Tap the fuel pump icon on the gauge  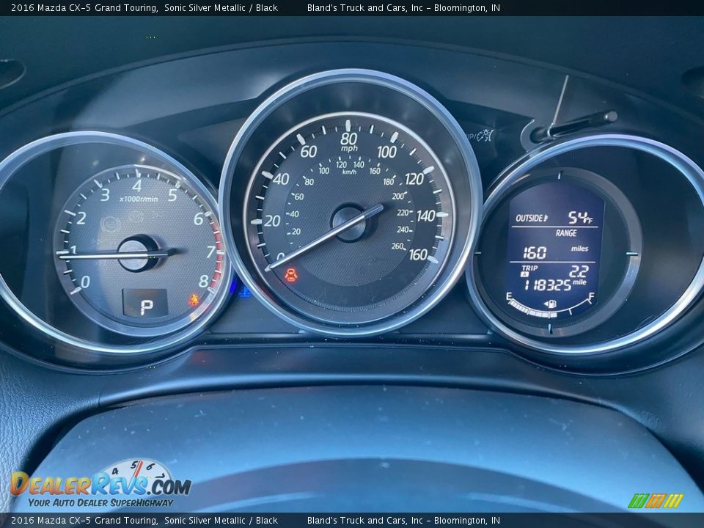coord(551,304)
